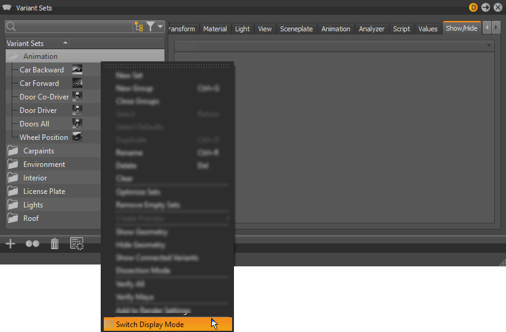Image resolution: width=506 pixels, height=332 pixels.
Task: Close the Variant Sets window
Action: 498,7
